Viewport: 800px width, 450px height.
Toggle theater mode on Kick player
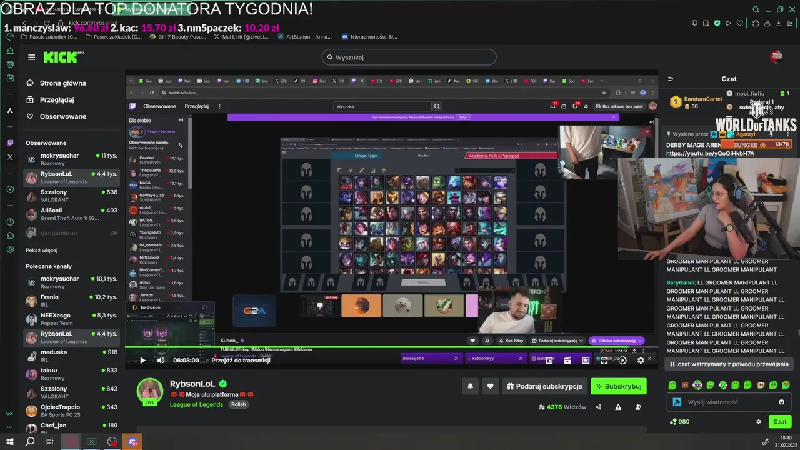[586, 360]
